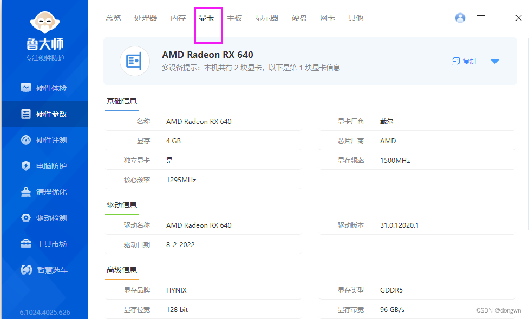529x319 pixels.
Task: Open 硬件评测 benchmark section
Action: [44, 140]
